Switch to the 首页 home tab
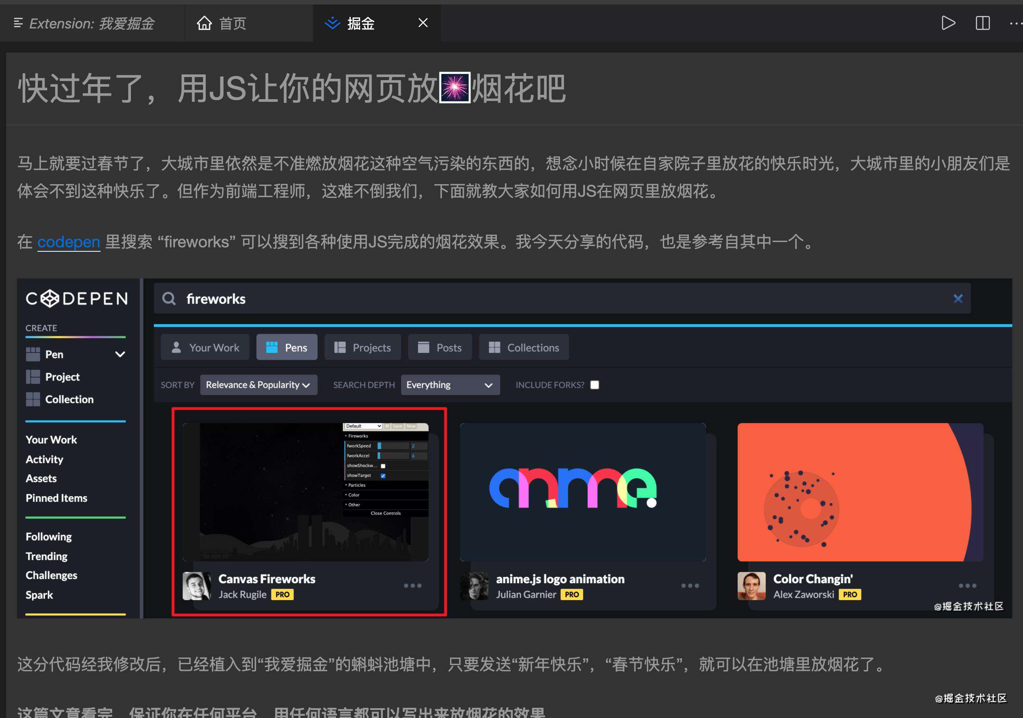 (x=248, y=23)
